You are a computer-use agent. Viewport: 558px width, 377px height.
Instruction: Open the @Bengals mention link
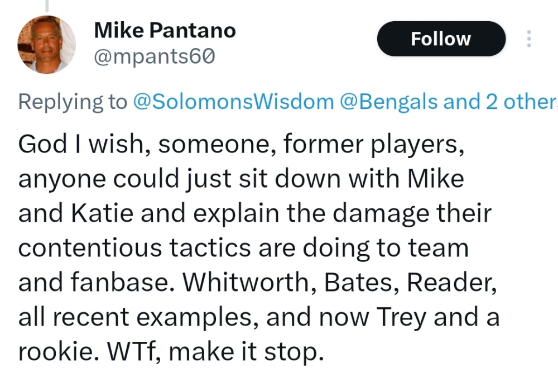coord(388,102)
